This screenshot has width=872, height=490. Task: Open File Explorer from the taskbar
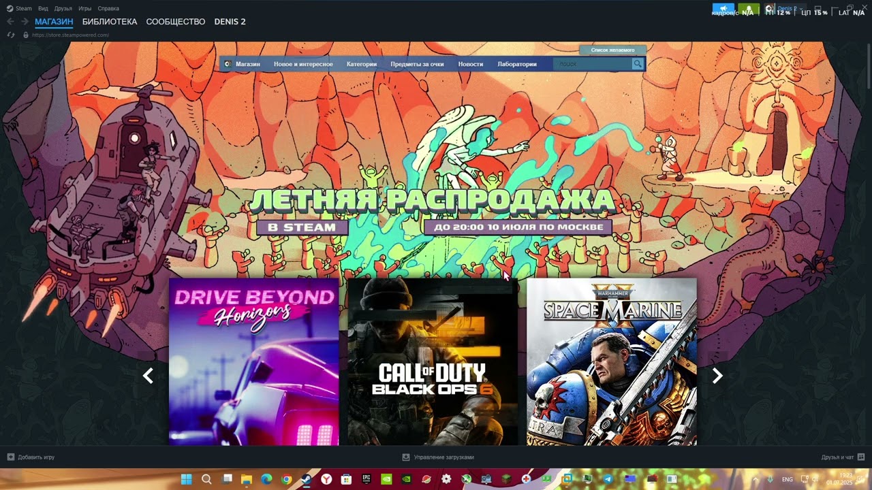(247, 479)
